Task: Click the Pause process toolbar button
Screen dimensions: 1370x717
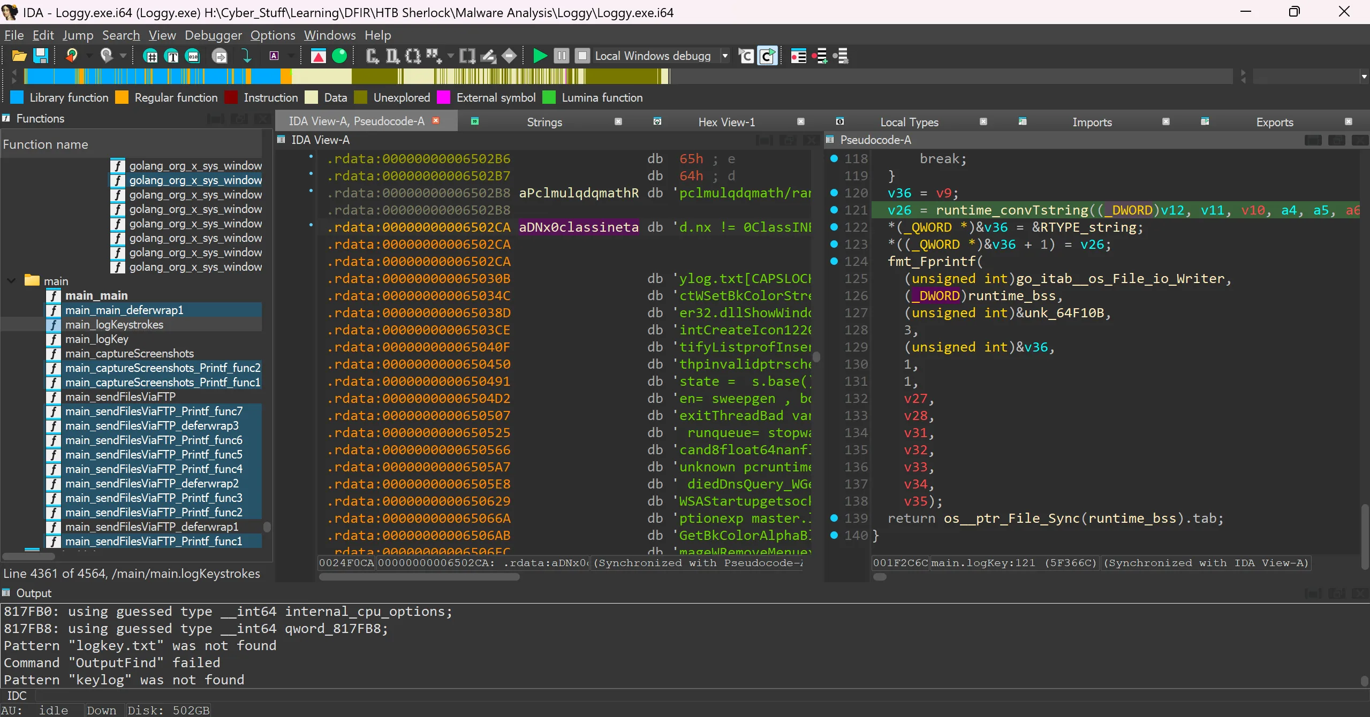Action: pos(561,56)
